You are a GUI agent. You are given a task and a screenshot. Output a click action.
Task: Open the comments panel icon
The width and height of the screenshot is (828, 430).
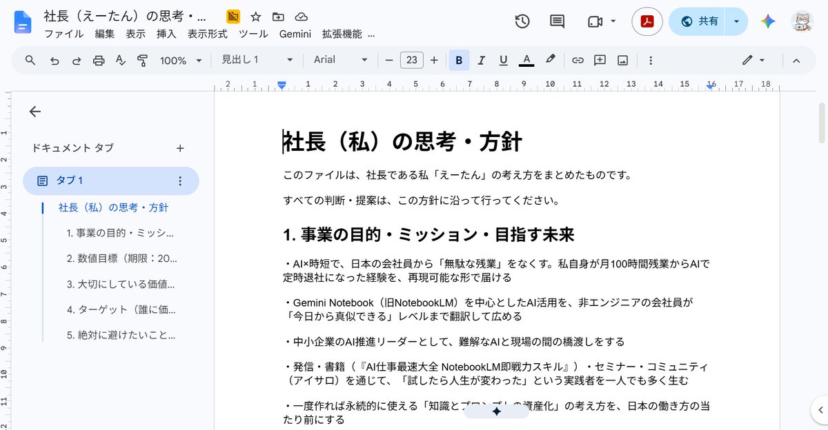(x=557, y=21)
